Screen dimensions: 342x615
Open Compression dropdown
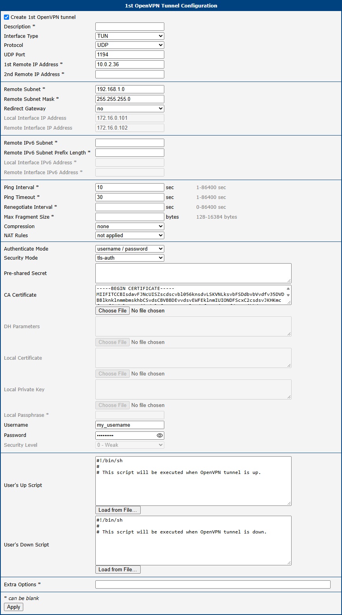130,226
